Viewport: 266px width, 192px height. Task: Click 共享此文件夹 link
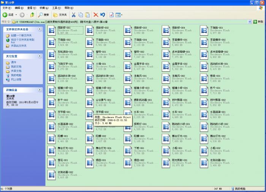(x=19, y=46)
